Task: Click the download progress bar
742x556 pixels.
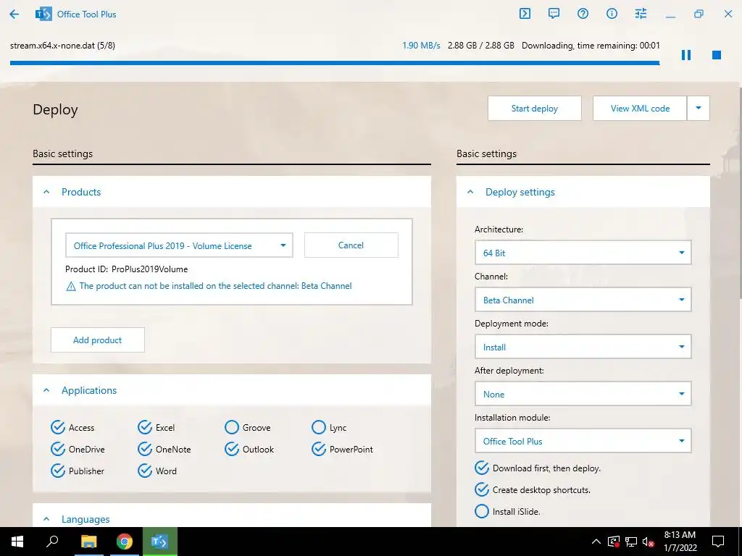Action: pos(335,62)
